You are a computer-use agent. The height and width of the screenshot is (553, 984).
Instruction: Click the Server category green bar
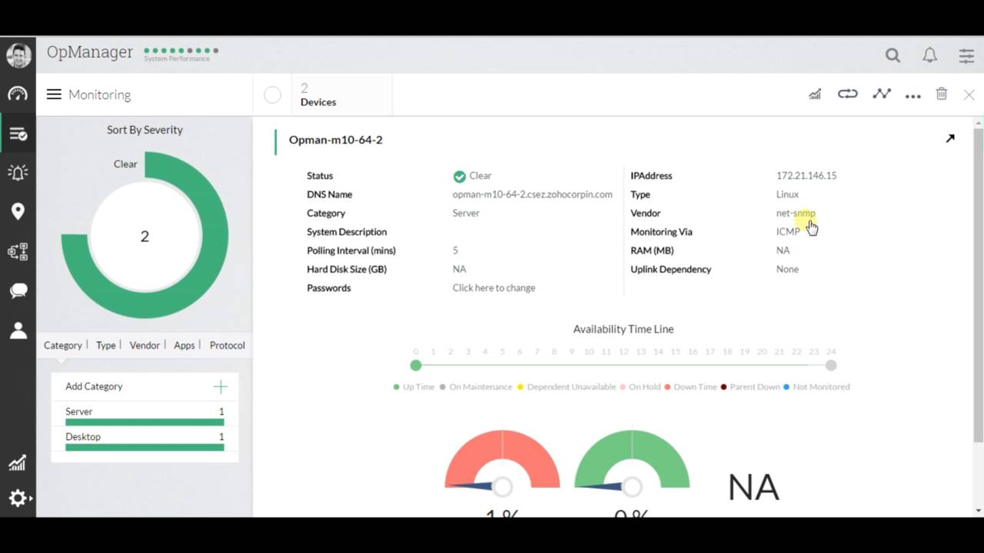145,422
